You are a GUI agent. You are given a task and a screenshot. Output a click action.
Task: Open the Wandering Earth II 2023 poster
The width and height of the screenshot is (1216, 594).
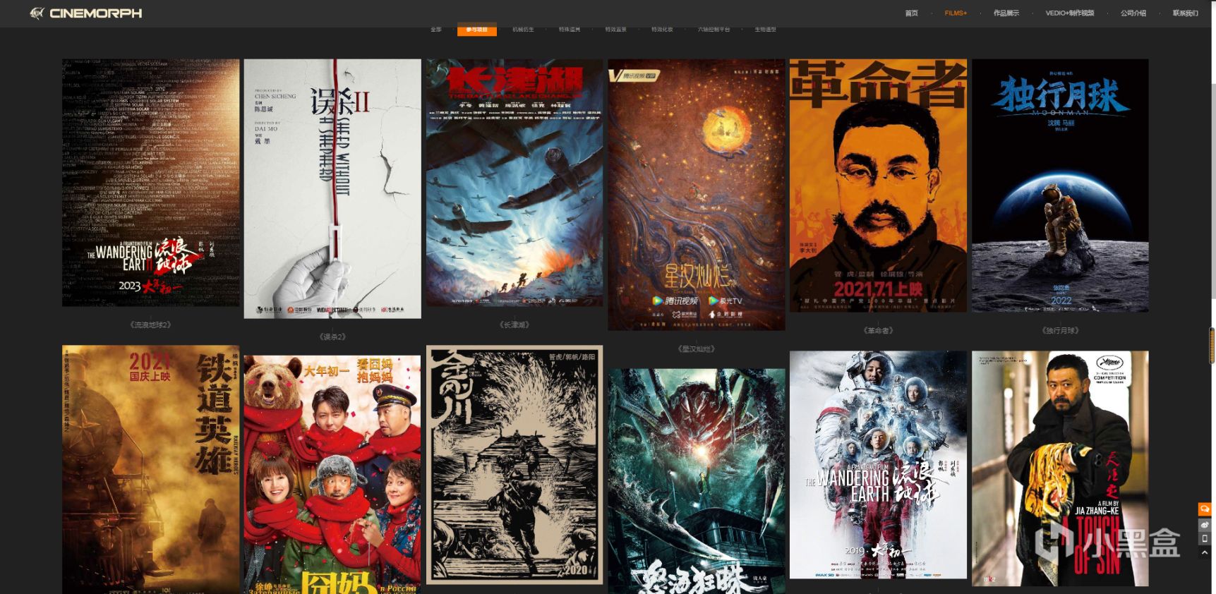[x=151, y=183]
